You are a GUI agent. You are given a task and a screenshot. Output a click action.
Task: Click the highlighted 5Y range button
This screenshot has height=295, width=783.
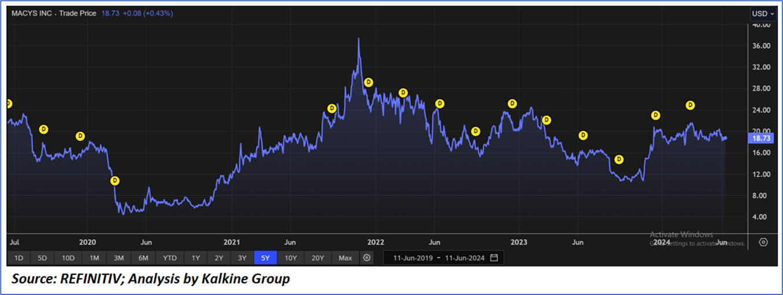(265, 257)
